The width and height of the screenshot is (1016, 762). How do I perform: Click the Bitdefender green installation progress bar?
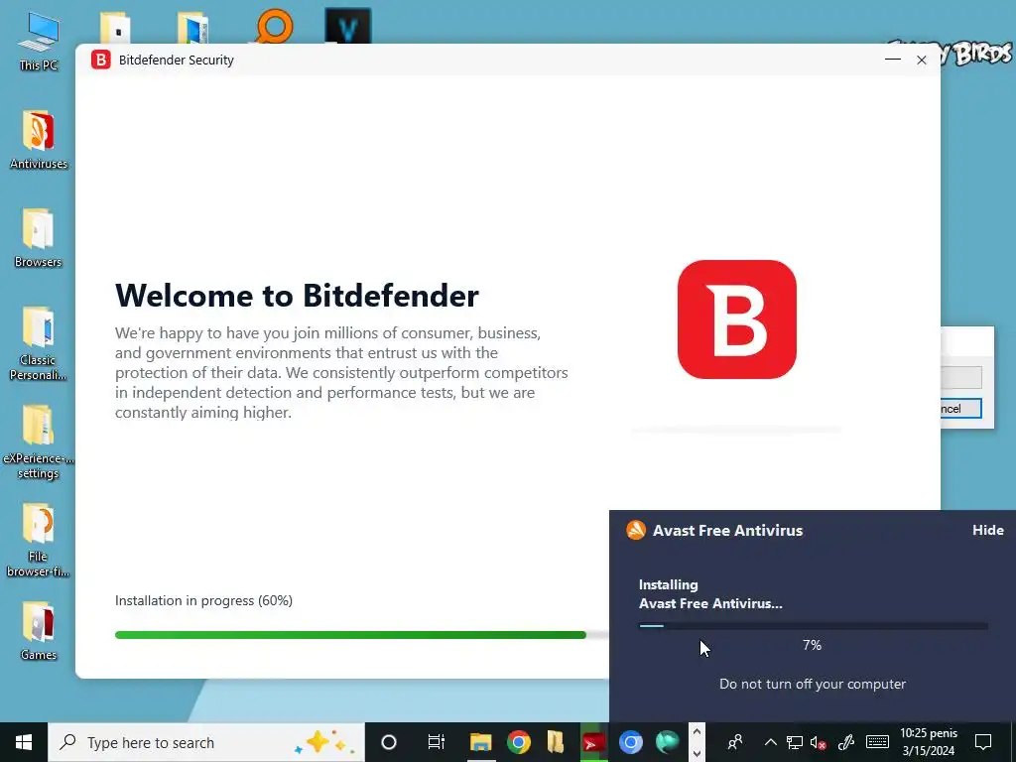pos(361,635)
